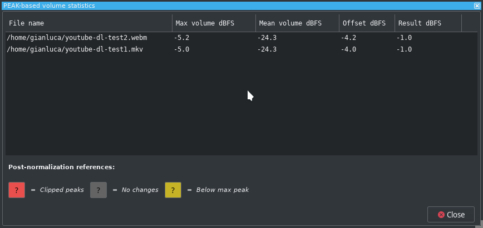Viewport: 483px width, 228px height.
Task: Click the -4.2 offset value
Action: [348, 38]
